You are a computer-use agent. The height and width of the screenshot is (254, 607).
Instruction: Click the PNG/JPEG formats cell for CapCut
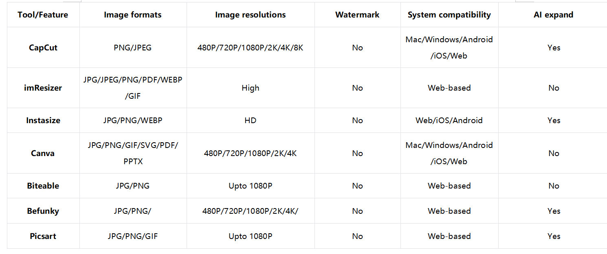[x=133, y=48]
